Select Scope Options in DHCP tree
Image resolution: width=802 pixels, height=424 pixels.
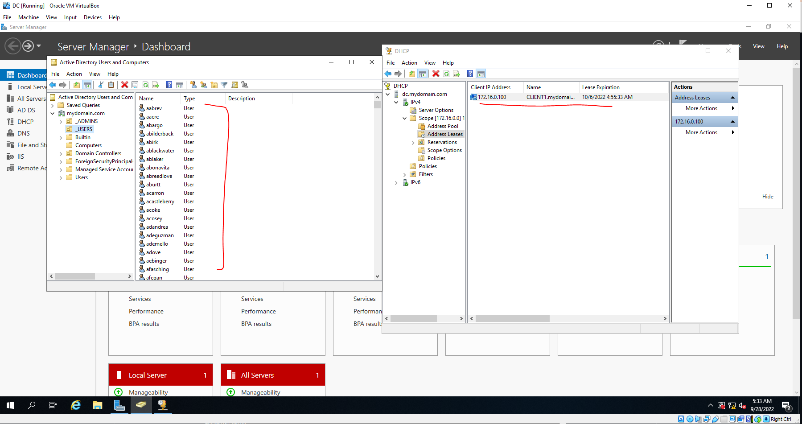pyautogui.click(x=444, y=150)
